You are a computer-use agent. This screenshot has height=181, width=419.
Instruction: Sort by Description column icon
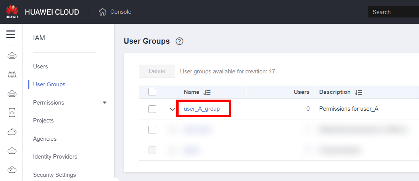(x=358, y=92)
